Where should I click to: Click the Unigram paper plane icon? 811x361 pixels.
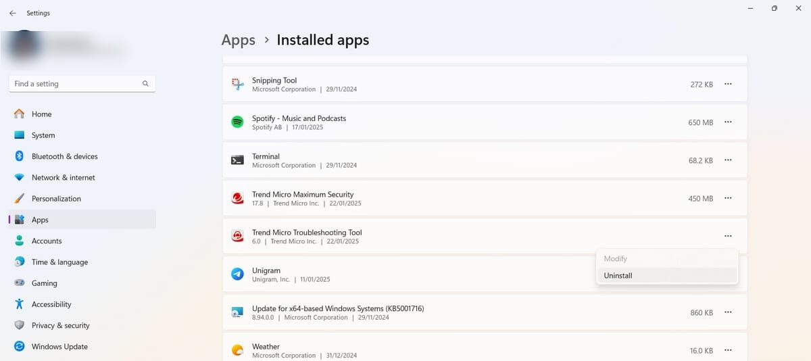tap(237, 274)
